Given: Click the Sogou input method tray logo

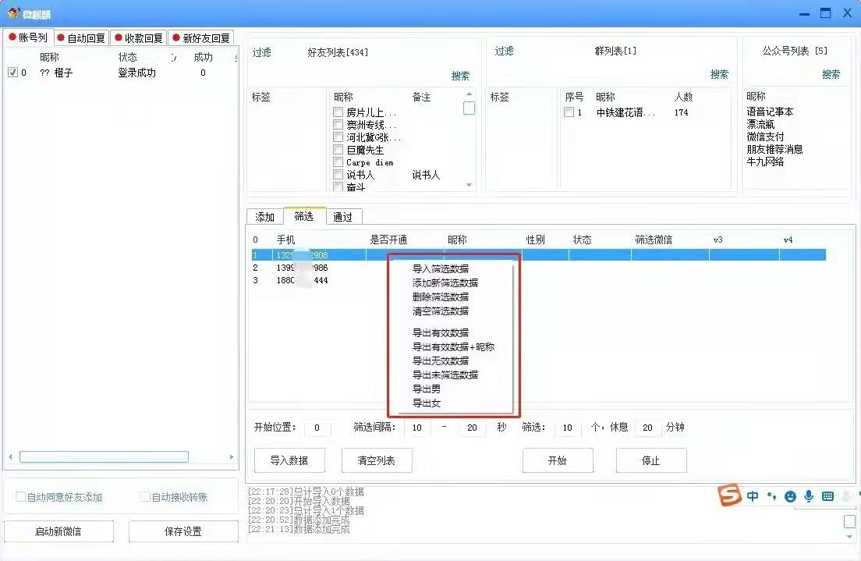Looking at the screenshot, I should 730,496.
